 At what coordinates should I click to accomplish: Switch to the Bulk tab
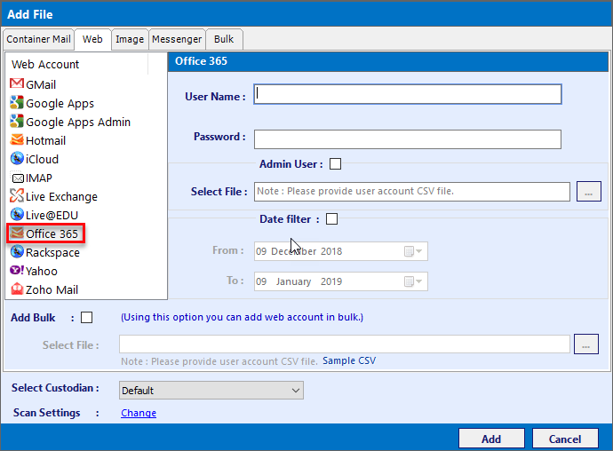click(224, 39)
